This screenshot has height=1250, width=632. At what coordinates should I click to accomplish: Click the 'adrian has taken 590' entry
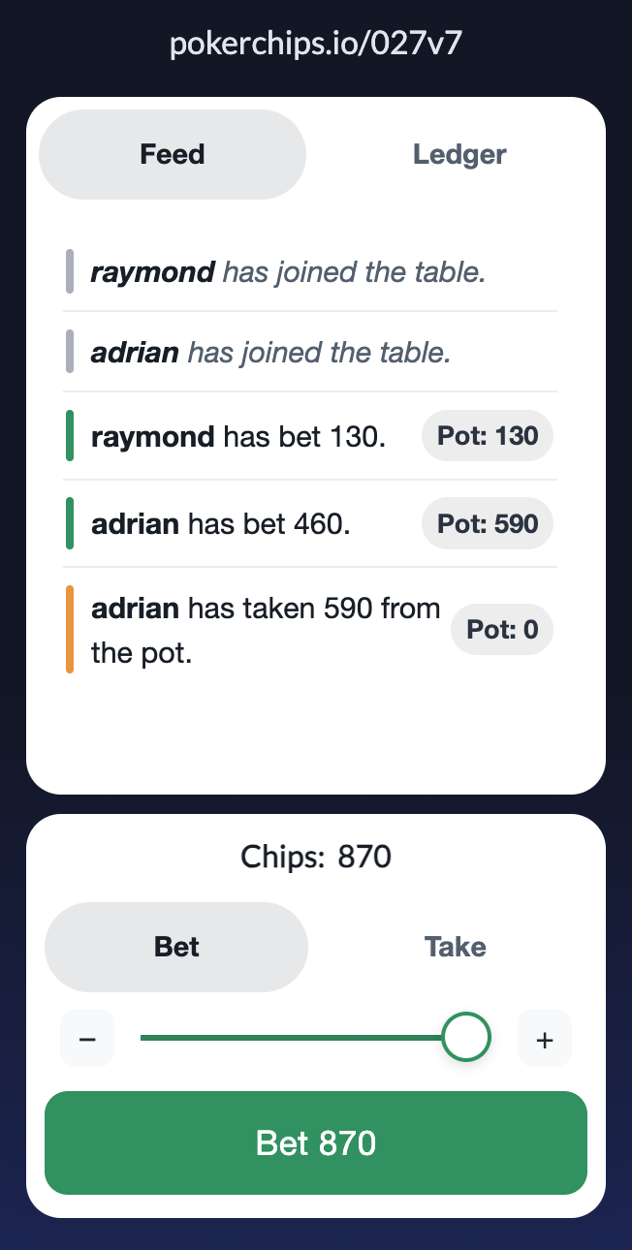[265, 629]
